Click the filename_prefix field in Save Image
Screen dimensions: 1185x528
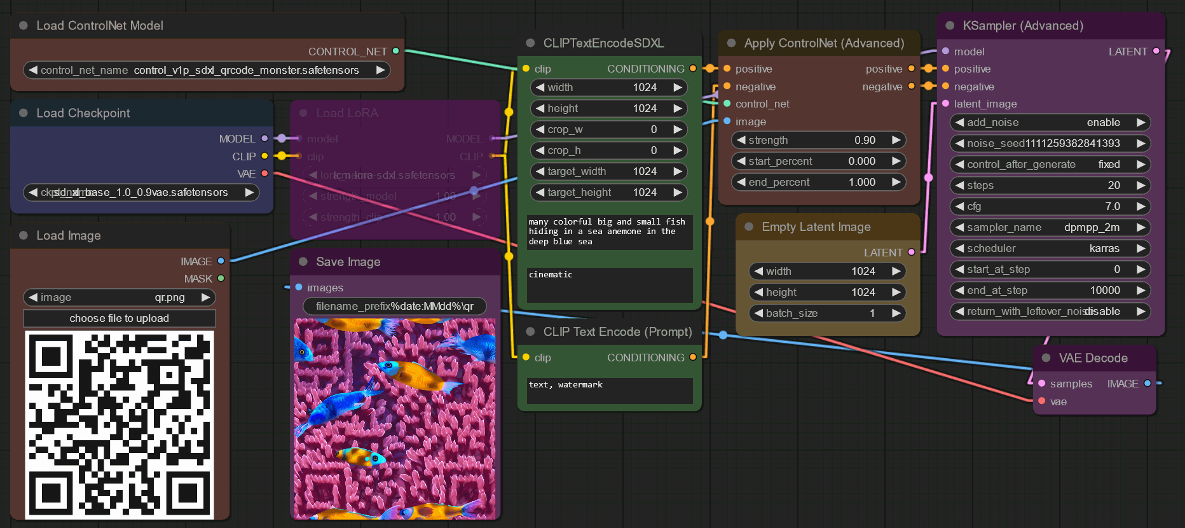click(395, 306)
